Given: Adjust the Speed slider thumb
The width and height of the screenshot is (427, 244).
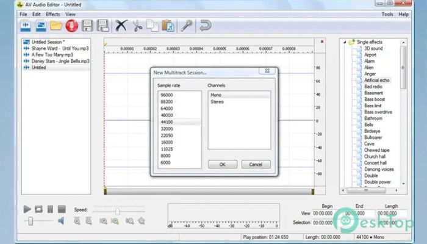Looking at the screenshot, I should (117, 211).
